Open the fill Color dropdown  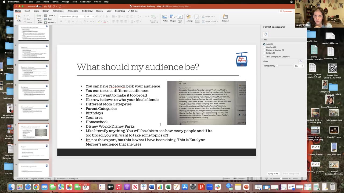[x=302, y=61]
